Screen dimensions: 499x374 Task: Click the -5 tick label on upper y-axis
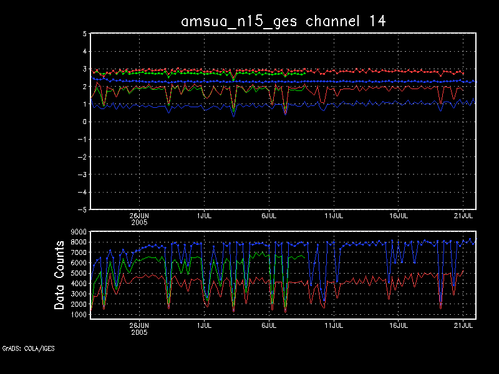82,210
